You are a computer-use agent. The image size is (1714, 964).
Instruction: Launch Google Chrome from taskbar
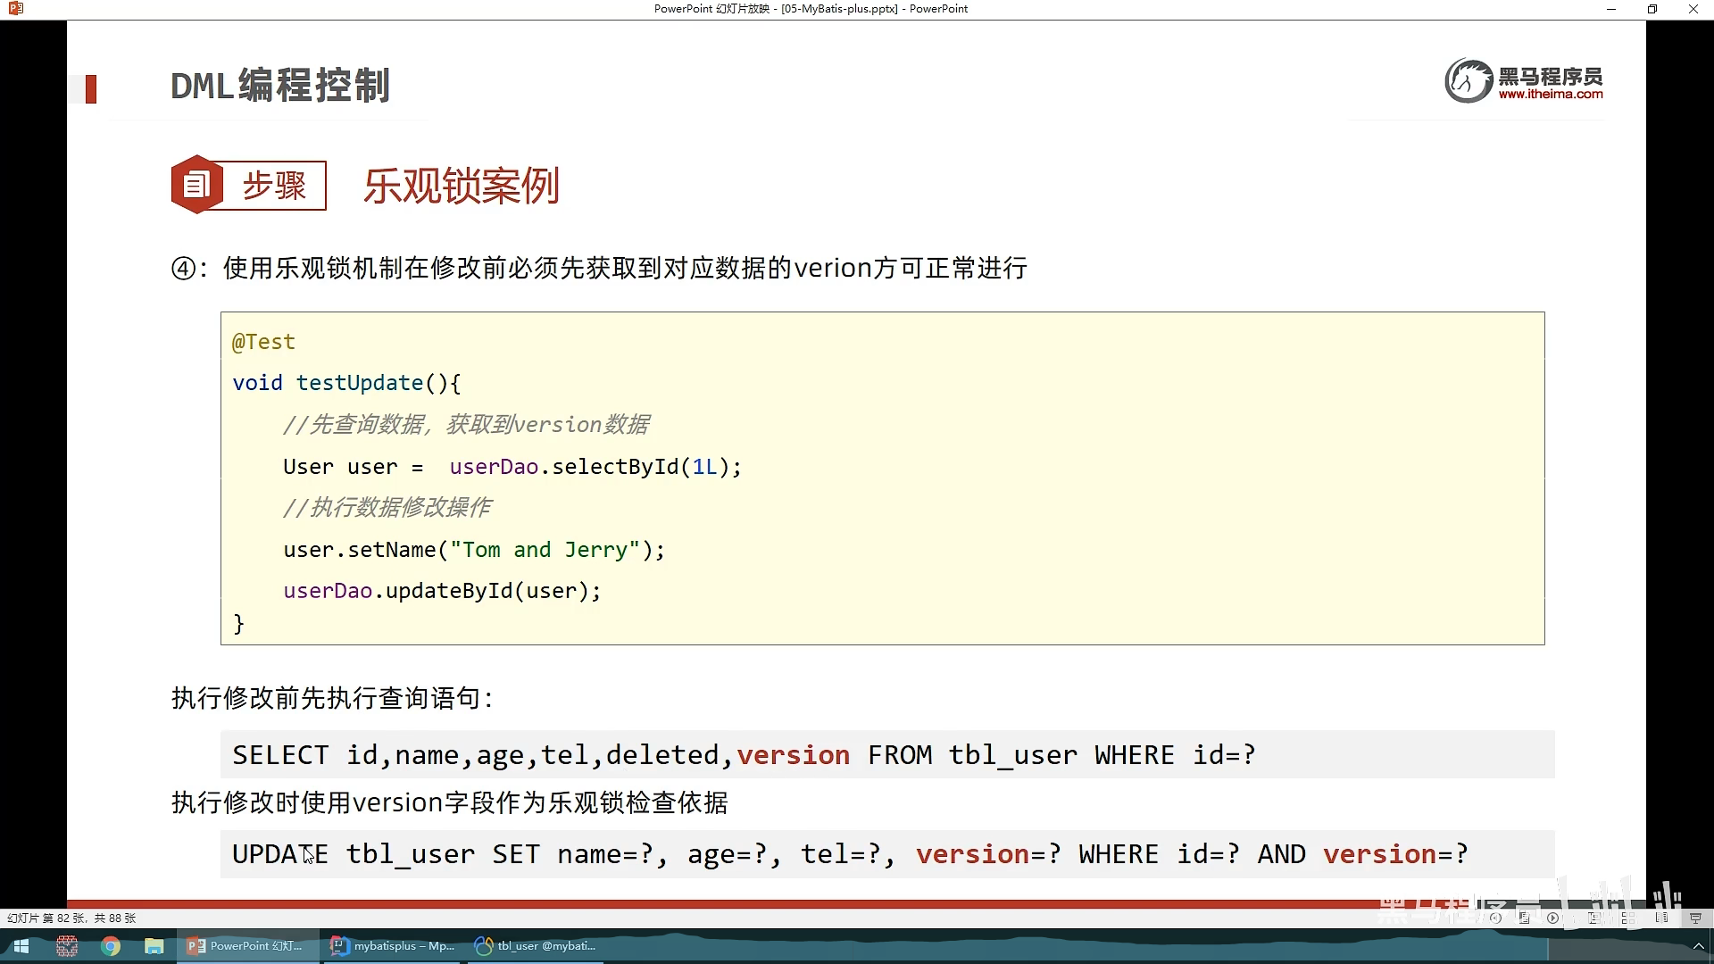tap(111, 946)
